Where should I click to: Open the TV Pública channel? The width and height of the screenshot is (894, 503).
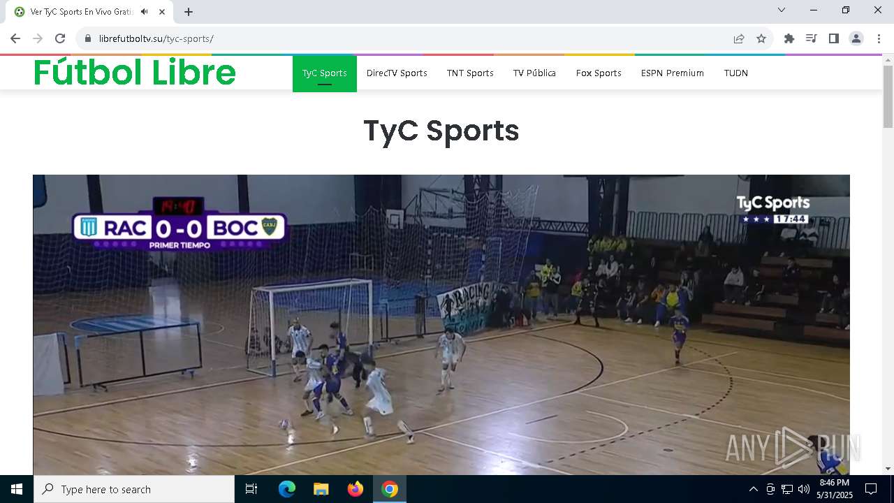[534, 73]
